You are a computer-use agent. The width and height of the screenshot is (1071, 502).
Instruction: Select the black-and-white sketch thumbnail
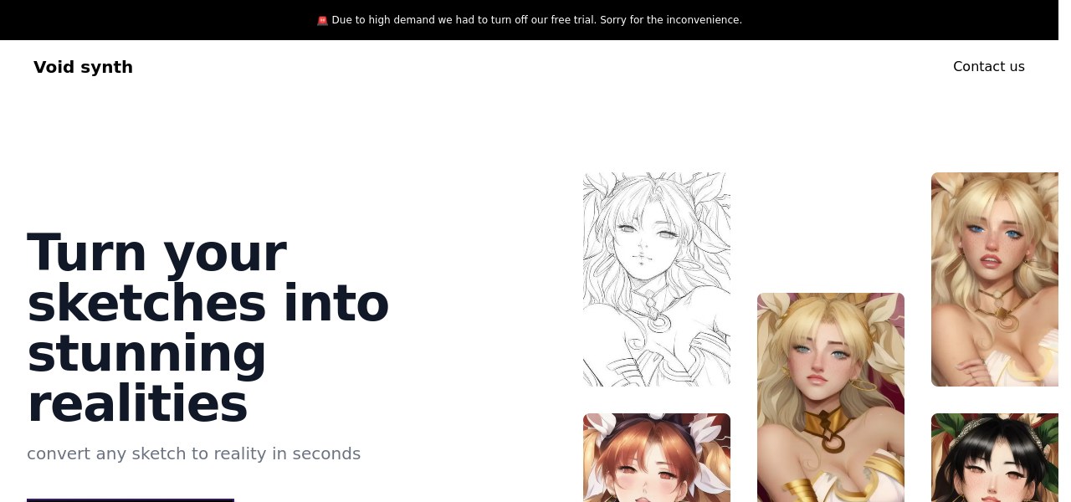coord(657,279)
